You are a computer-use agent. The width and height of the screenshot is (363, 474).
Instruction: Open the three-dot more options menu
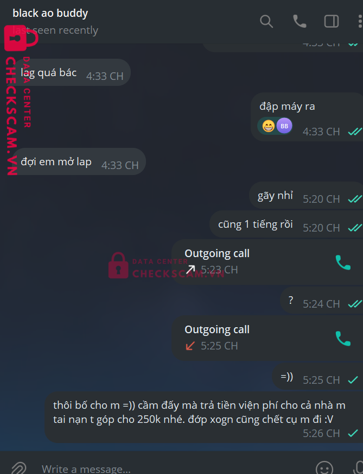point(360,21)
